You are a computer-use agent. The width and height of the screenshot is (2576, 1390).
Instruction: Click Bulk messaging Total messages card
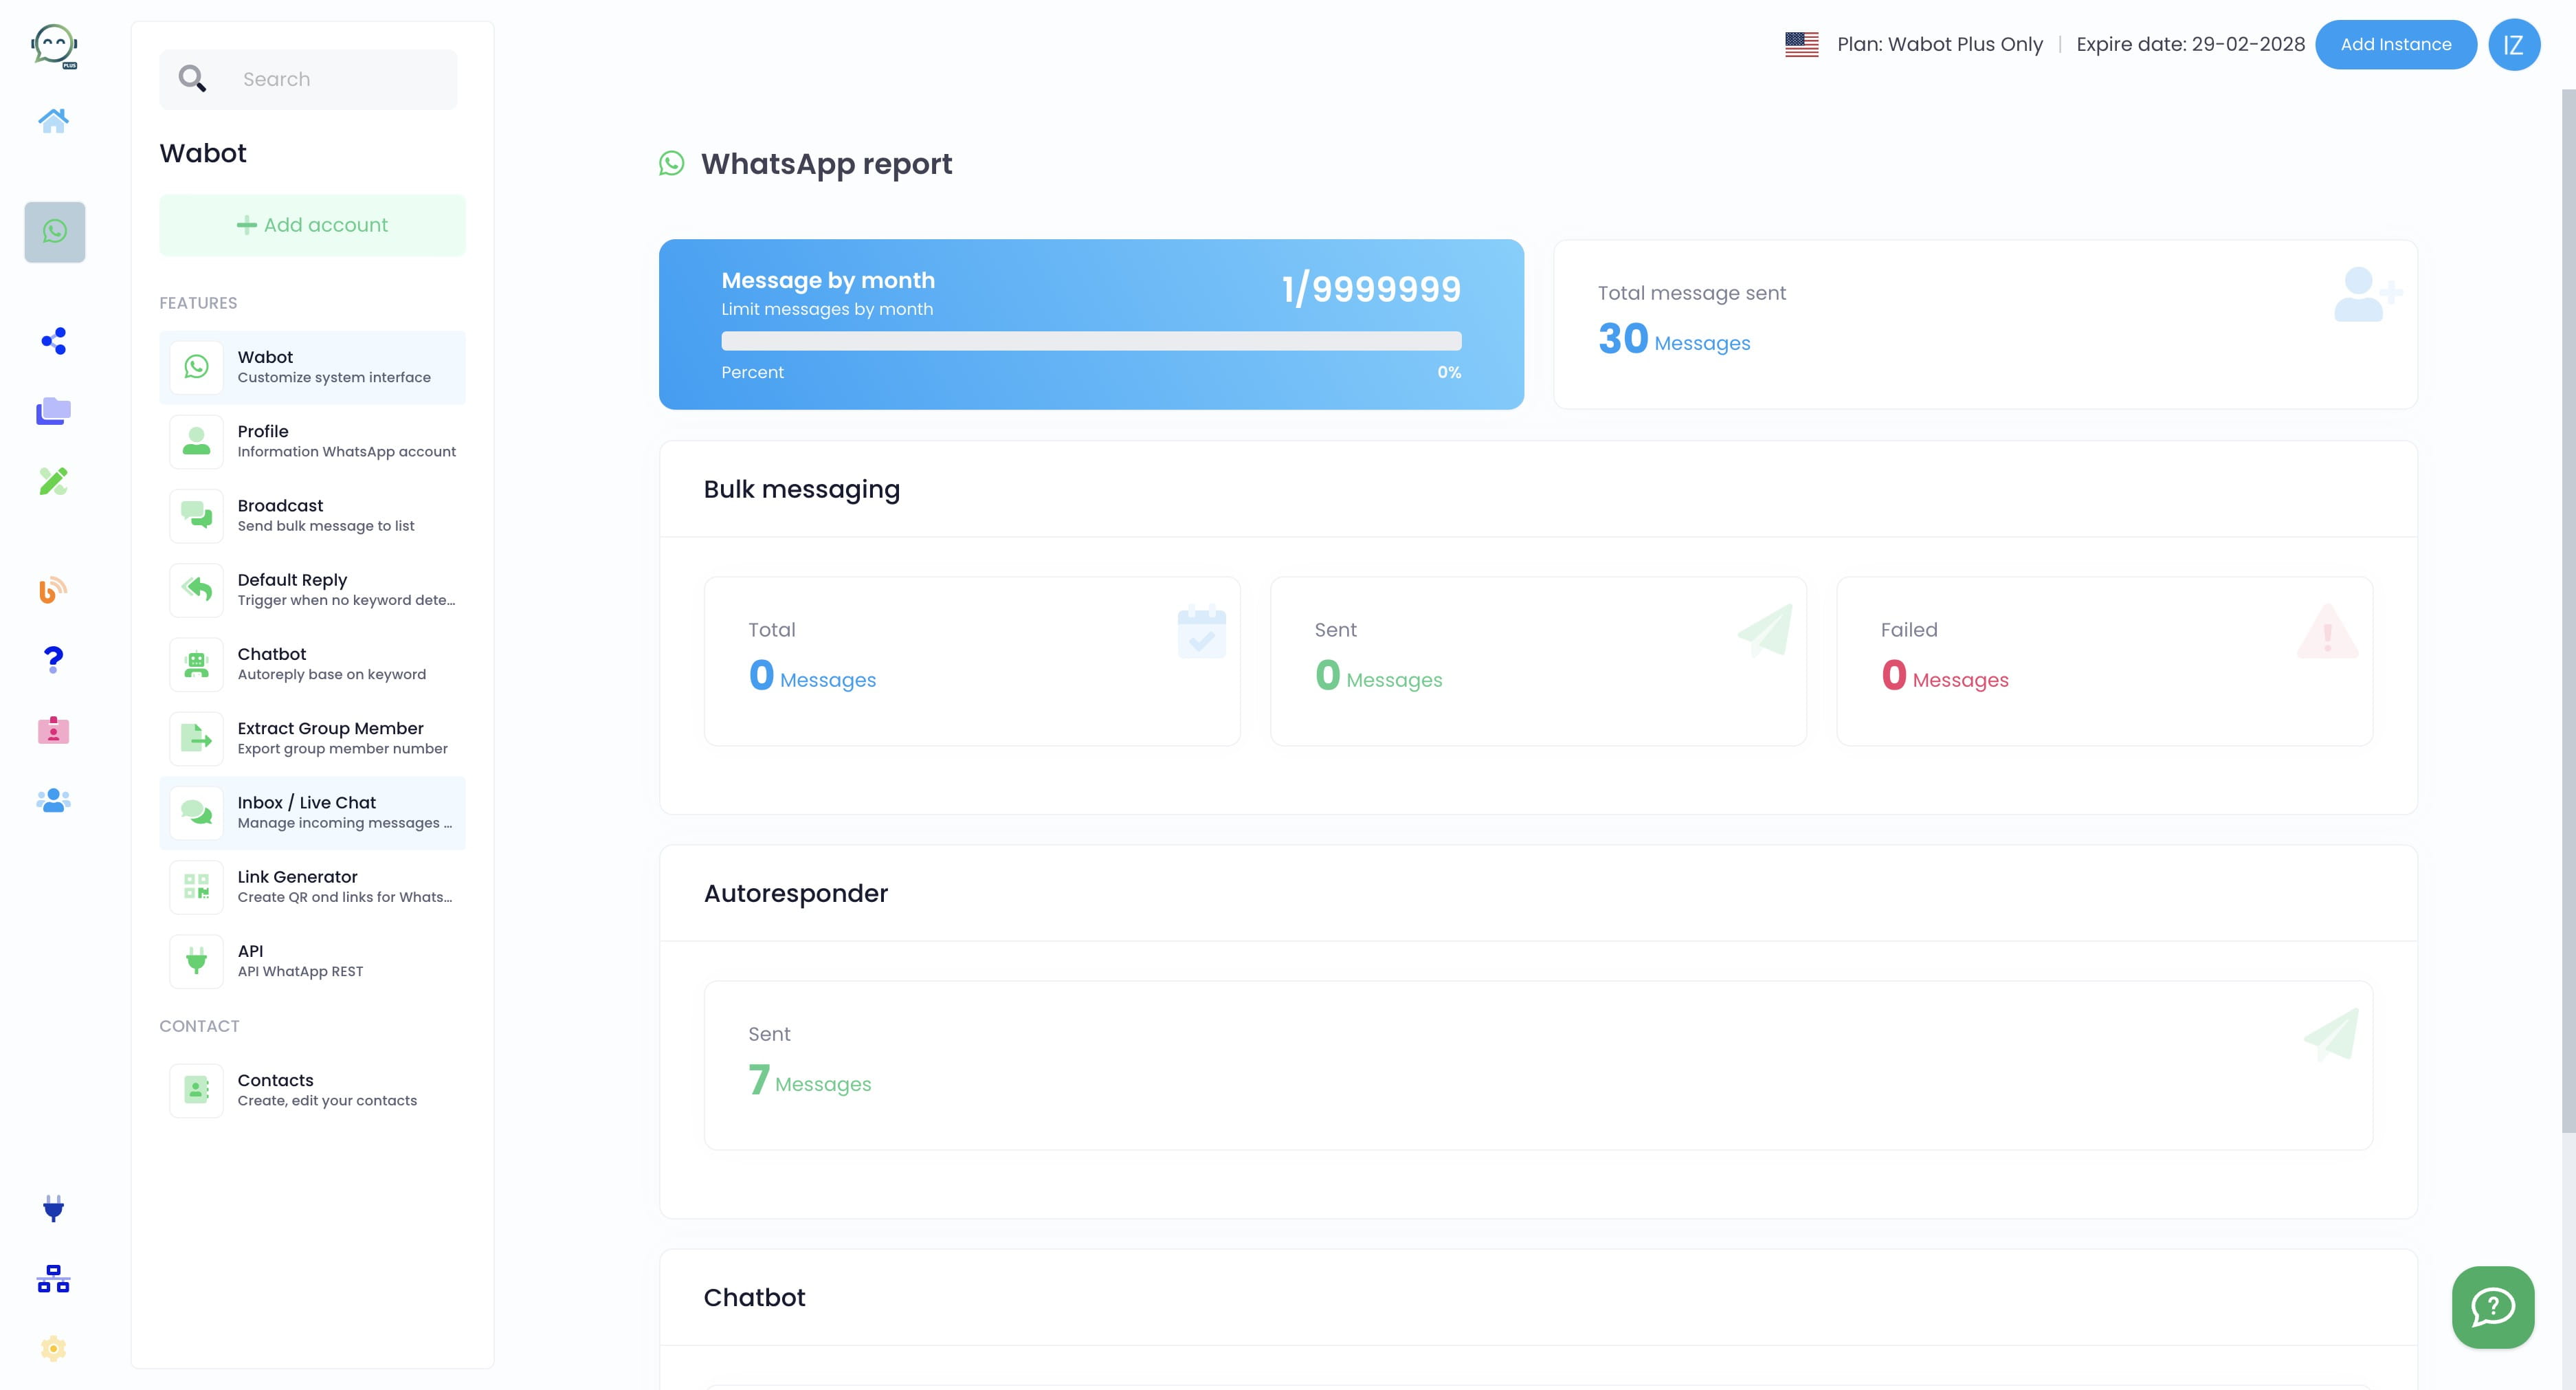(x=972, y=661)
